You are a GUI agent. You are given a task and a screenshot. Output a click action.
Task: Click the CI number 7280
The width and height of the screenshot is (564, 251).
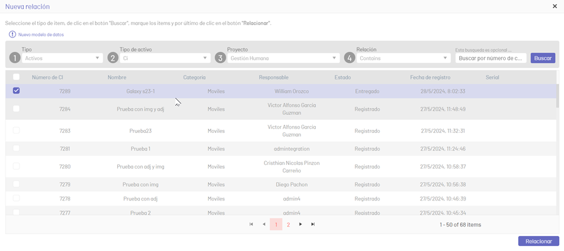pos(65,167)
